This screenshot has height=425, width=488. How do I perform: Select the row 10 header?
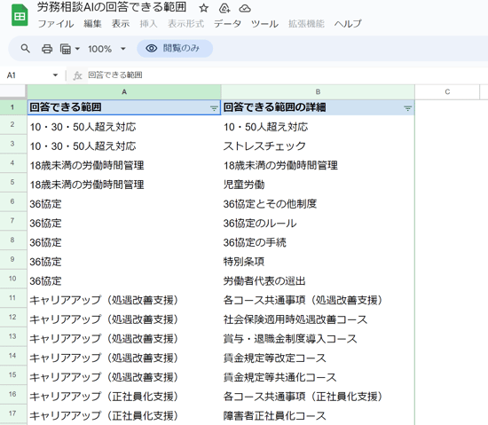(12, 279)
